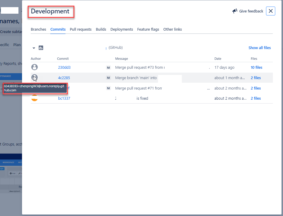Image resolution: width=283 pixels, height=216 pixels.
Task: Switch to the Branches tab
Action: coord(38,29)
